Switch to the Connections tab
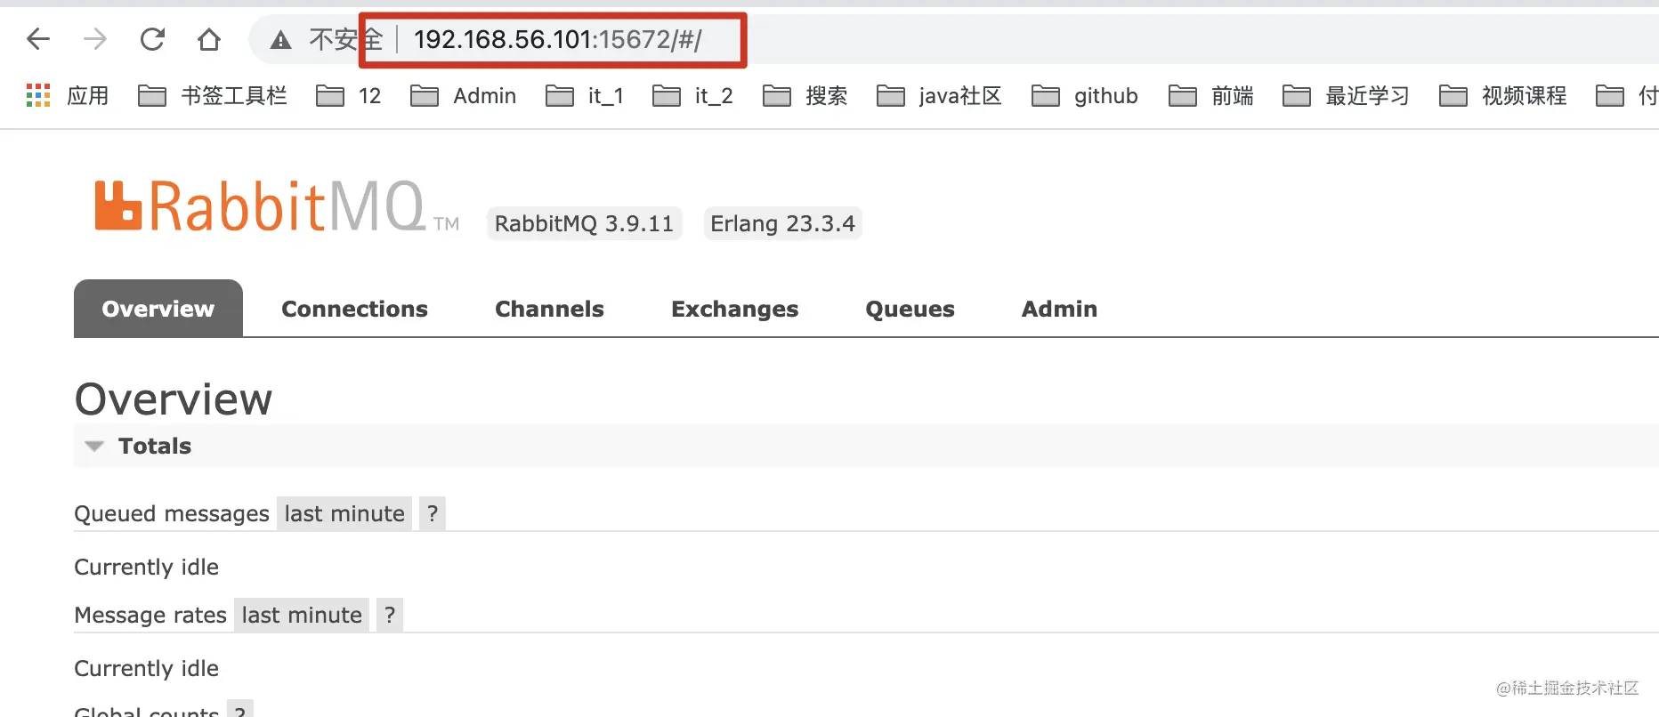This screenshot has height=717, width=1659. click(x=354, y=309)
